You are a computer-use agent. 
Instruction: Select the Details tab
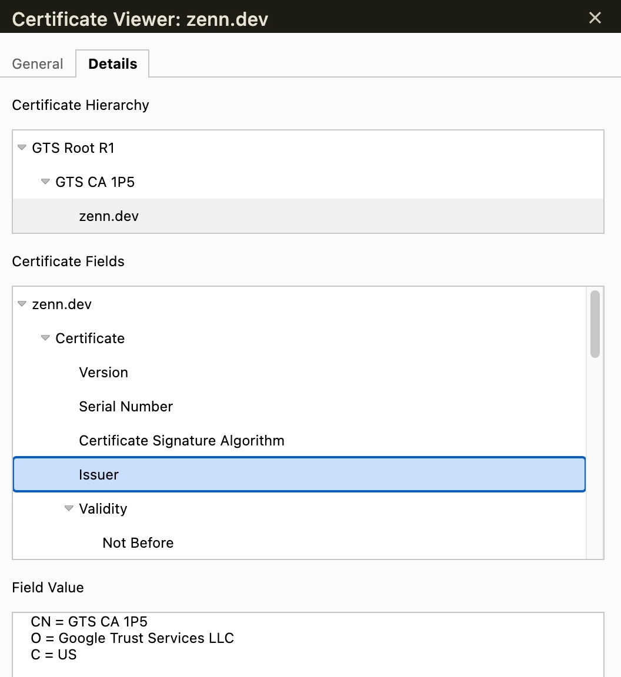112,64
